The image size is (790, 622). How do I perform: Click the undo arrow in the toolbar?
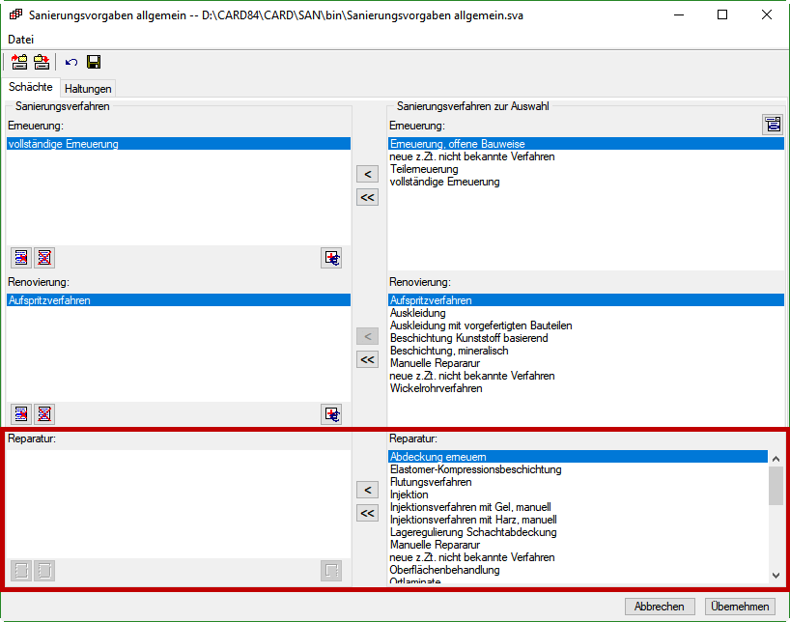[x=71, y=62]
